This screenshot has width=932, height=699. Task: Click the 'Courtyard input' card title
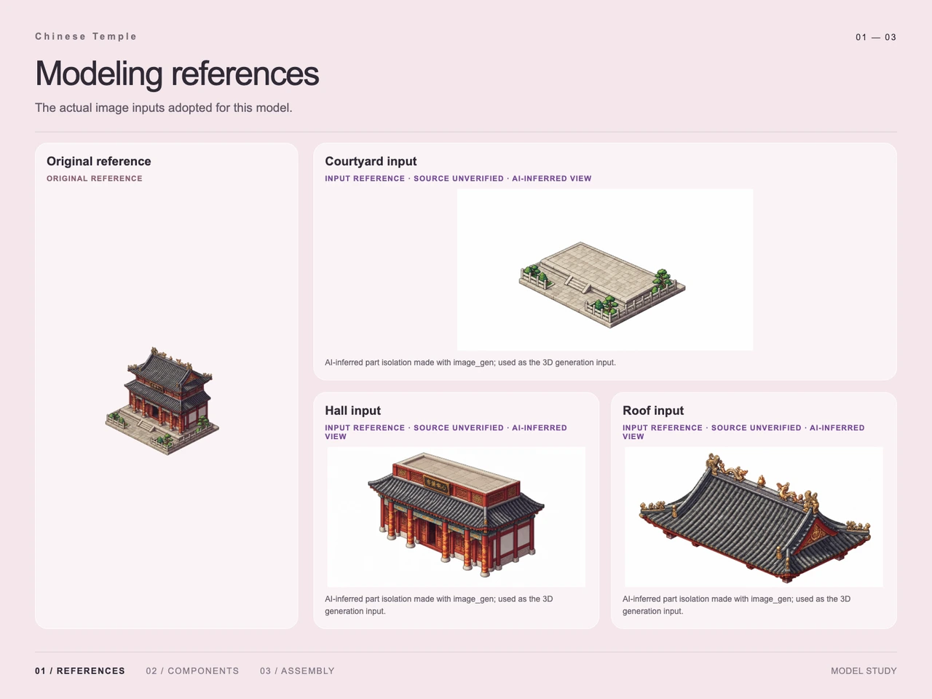click(371, 161)
